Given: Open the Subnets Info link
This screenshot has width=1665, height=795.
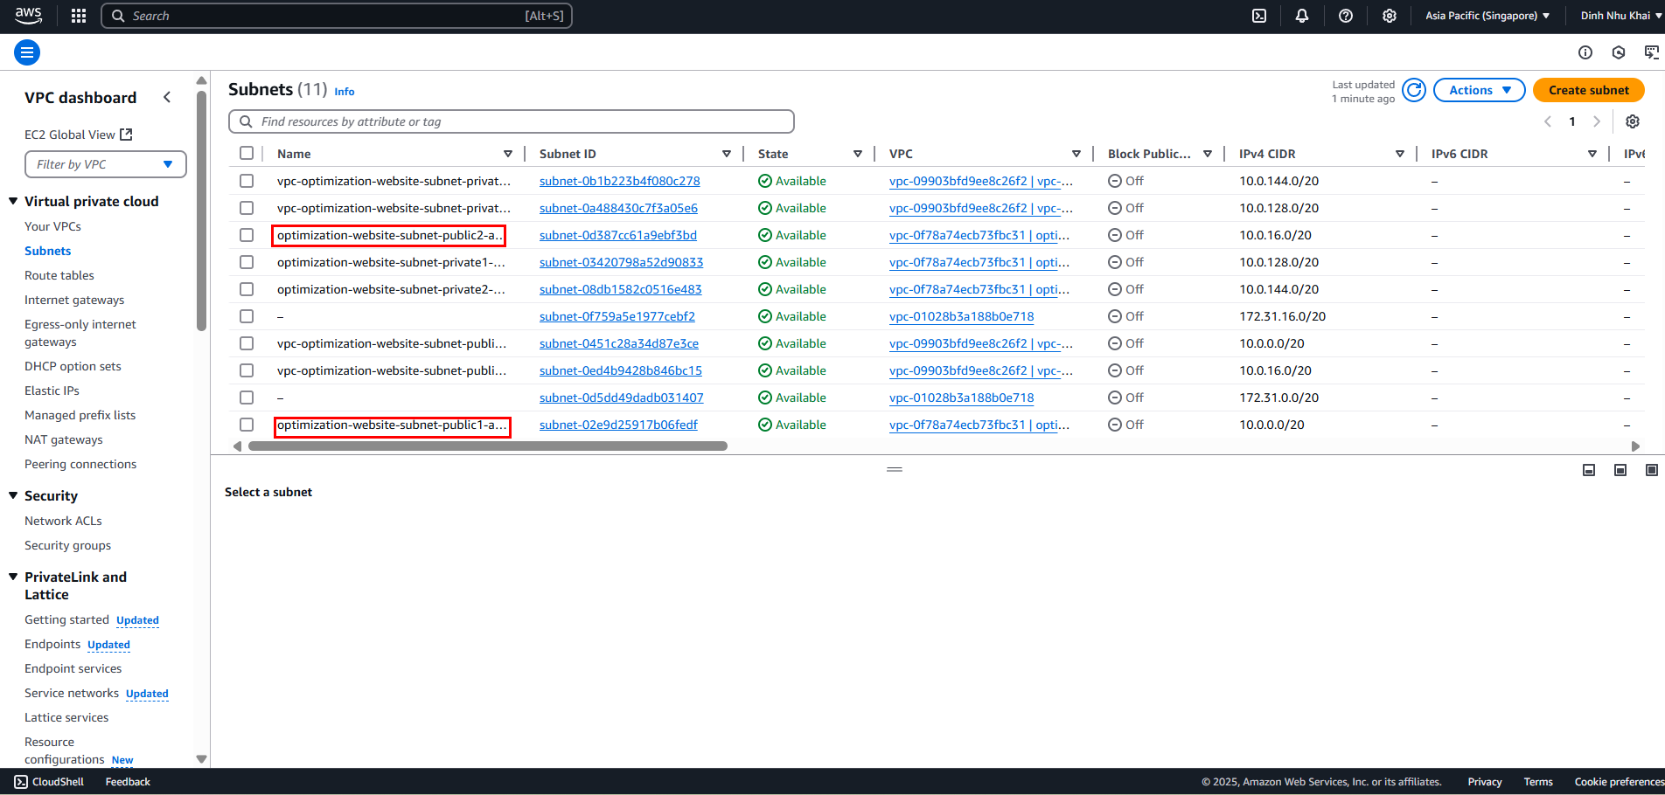Looking at the screenshot, I should coord(345,92).
